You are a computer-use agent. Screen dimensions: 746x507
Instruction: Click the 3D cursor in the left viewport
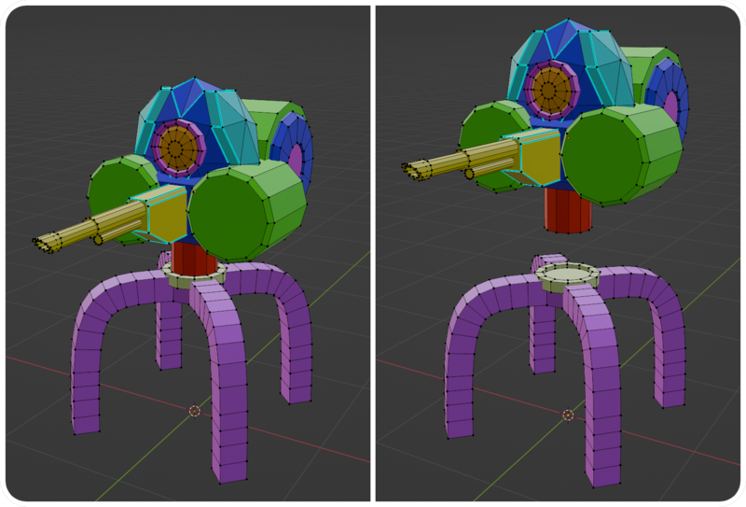194,411
